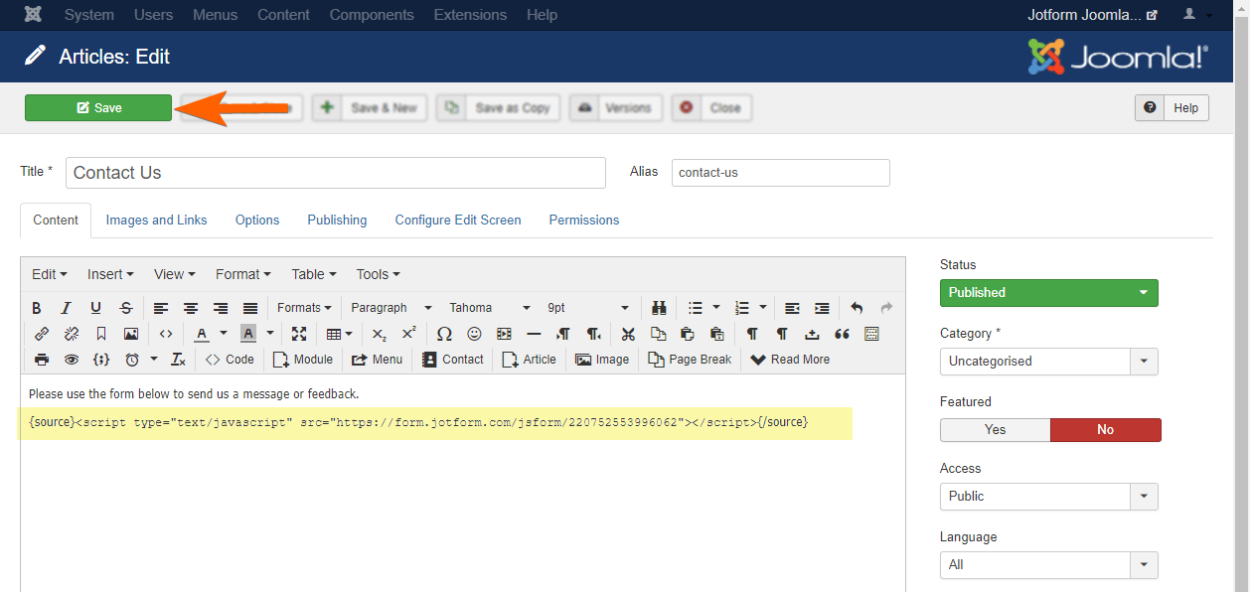
Task: Open the Tahoma font family dropdown
Action: 487,307
